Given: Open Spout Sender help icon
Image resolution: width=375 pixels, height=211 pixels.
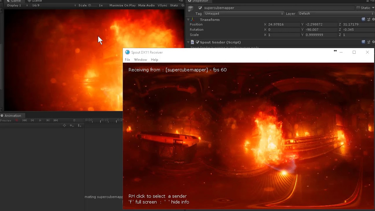Looking at the screenshot, I should pyautogui.click(x=363, y=42).
